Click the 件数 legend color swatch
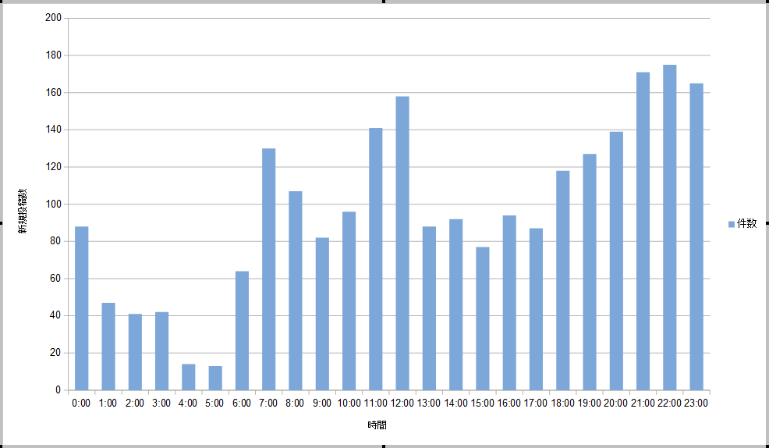 click(x=732, y=224)
